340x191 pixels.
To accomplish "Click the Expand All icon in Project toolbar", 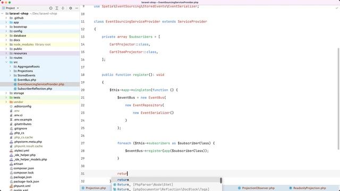I will 57,8.
